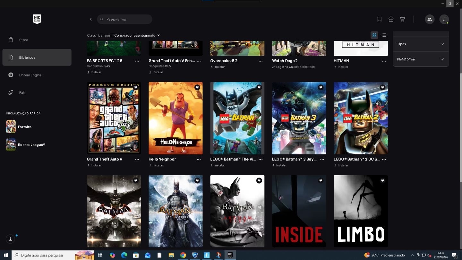Open LEGO Batman The Videogame options

pos(261,159)
